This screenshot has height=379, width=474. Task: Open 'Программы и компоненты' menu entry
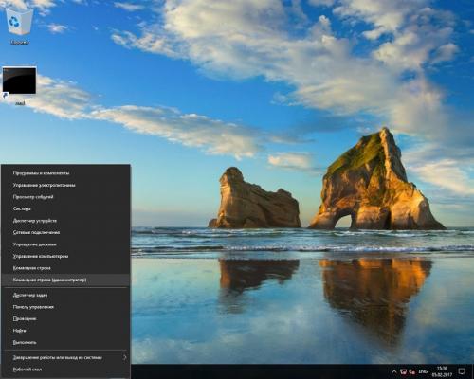[65, 173]
